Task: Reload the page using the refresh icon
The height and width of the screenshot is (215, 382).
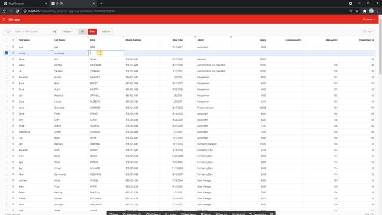Action: 17,11
